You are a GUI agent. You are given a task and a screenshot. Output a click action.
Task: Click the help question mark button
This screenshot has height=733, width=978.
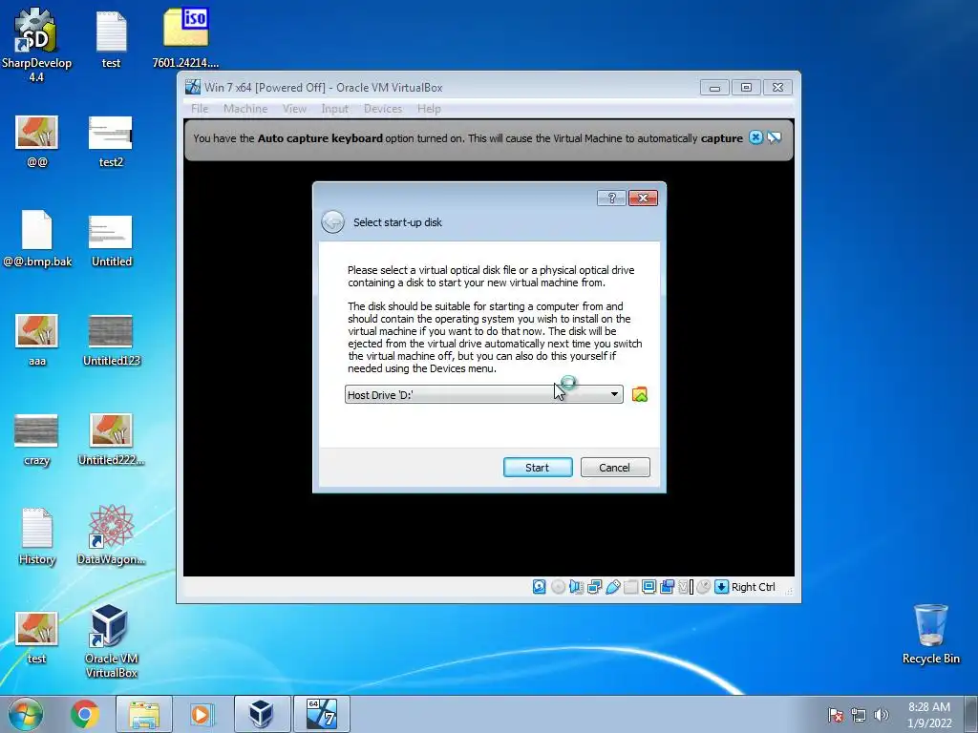coord(611,199)
